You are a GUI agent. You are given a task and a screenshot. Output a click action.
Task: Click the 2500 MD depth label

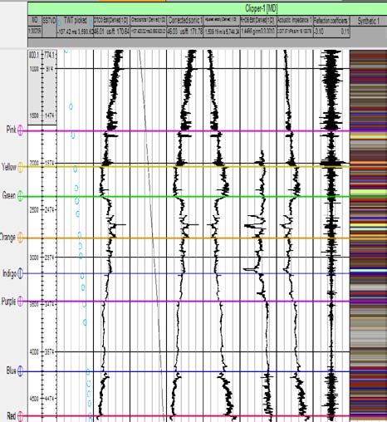pos(34,209)
